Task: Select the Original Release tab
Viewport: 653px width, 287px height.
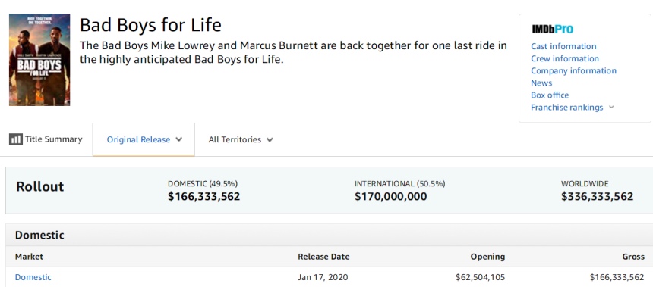Action: [144, 139]
